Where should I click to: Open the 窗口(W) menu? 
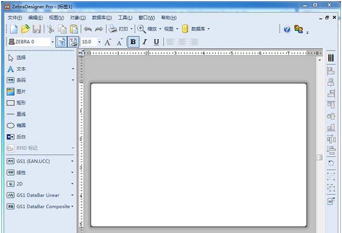click(x=147, y=18)
